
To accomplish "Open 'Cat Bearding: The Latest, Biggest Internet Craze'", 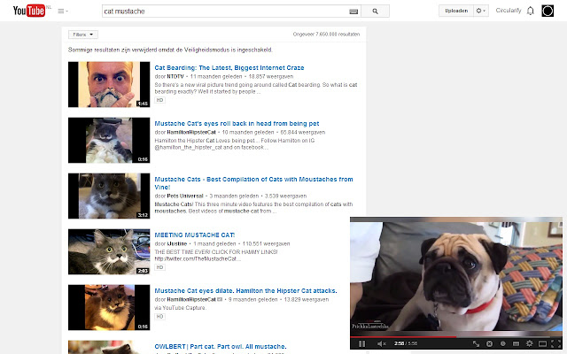I will point(229,67).
